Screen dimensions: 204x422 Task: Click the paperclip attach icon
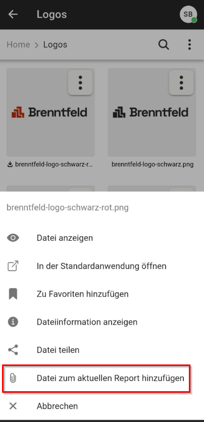[x=13, y=378]
